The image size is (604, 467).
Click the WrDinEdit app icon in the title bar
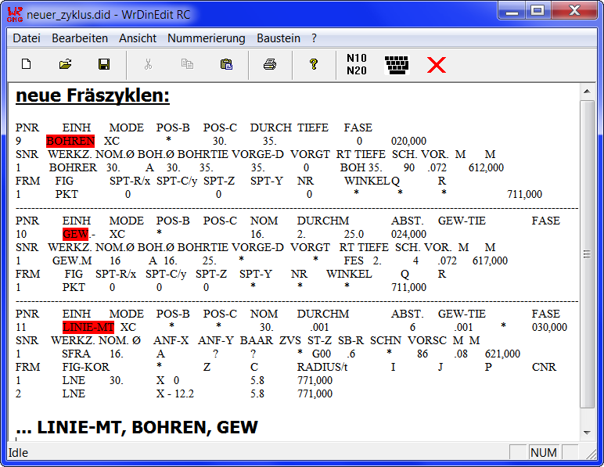15,14
